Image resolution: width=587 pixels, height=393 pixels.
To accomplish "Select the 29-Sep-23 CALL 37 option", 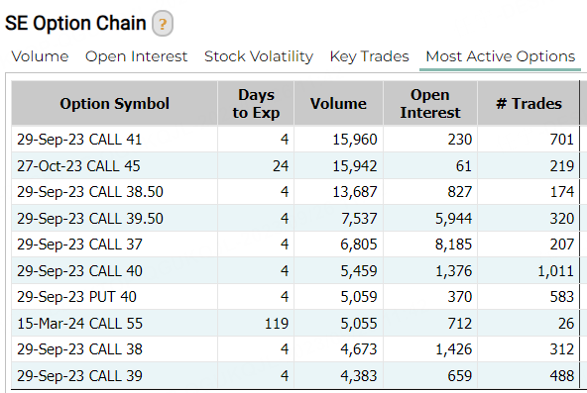I will (x=295, y=245).
